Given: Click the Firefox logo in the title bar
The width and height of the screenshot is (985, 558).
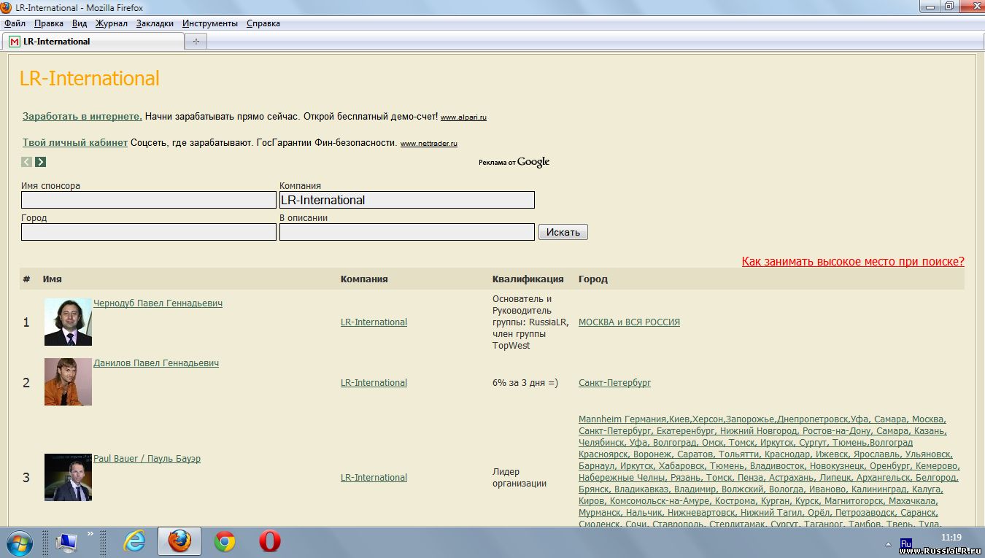Looking at the screenshot, I should pos(7,7).
